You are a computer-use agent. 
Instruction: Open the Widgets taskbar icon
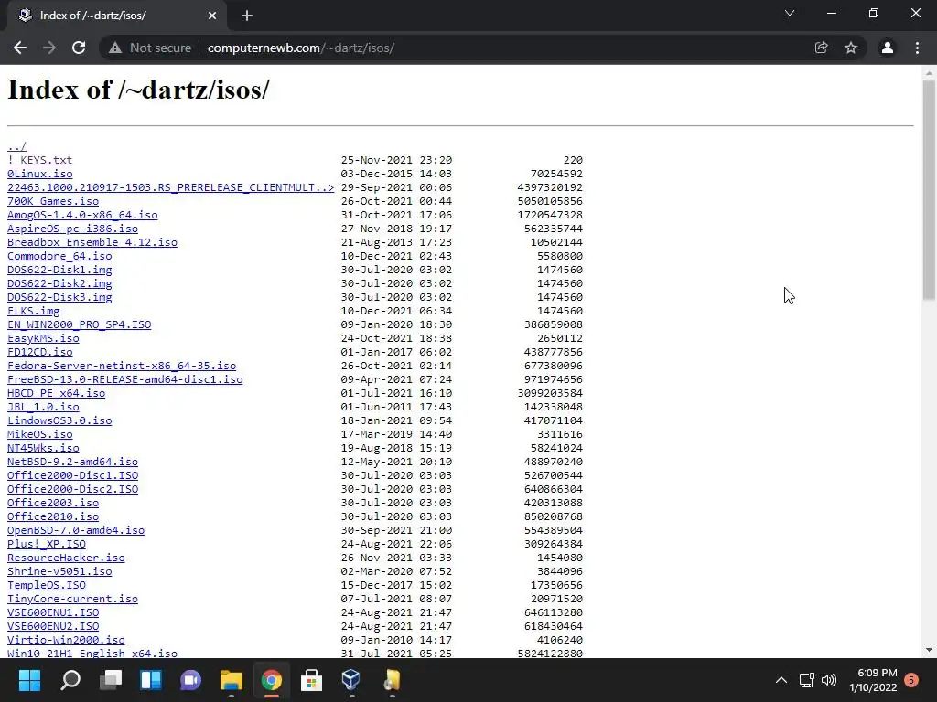point(151,680)
